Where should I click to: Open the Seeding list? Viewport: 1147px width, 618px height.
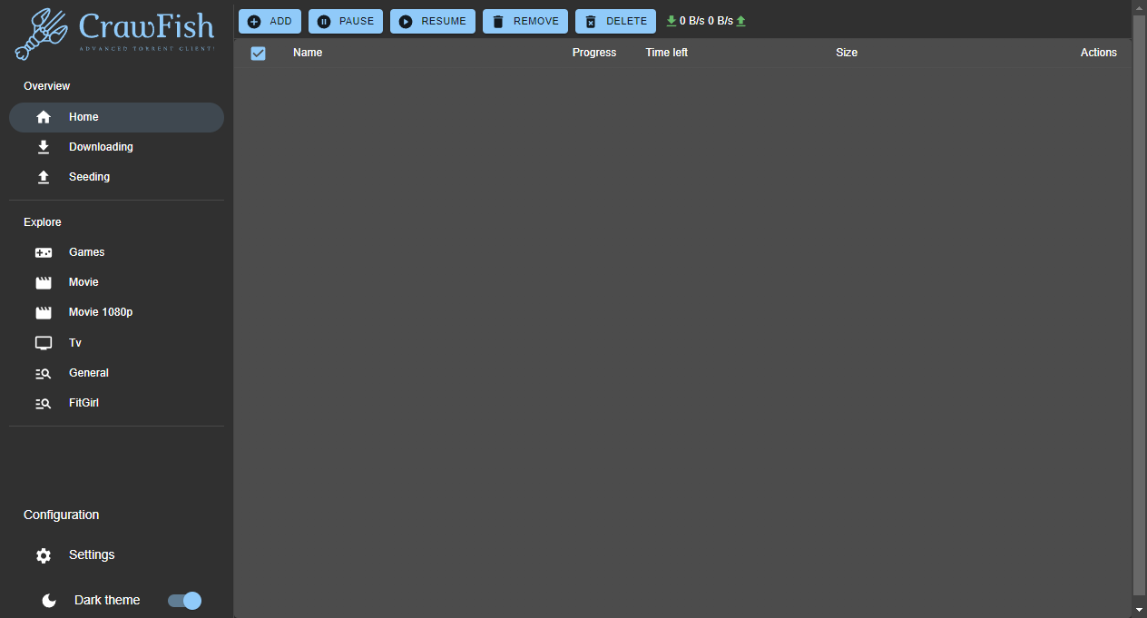116,177
